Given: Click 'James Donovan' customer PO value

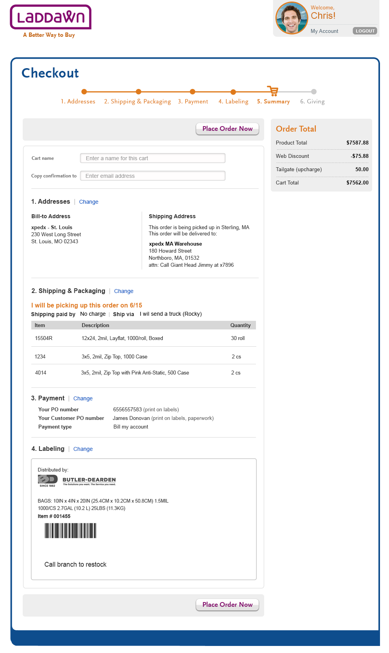Looking at the screenshot, I should (131, 418).
